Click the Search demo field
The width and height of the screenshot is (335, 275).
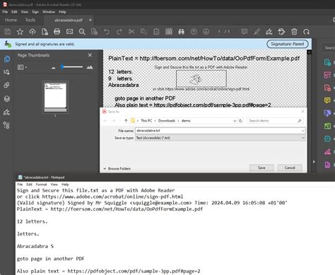click(275, 121)
